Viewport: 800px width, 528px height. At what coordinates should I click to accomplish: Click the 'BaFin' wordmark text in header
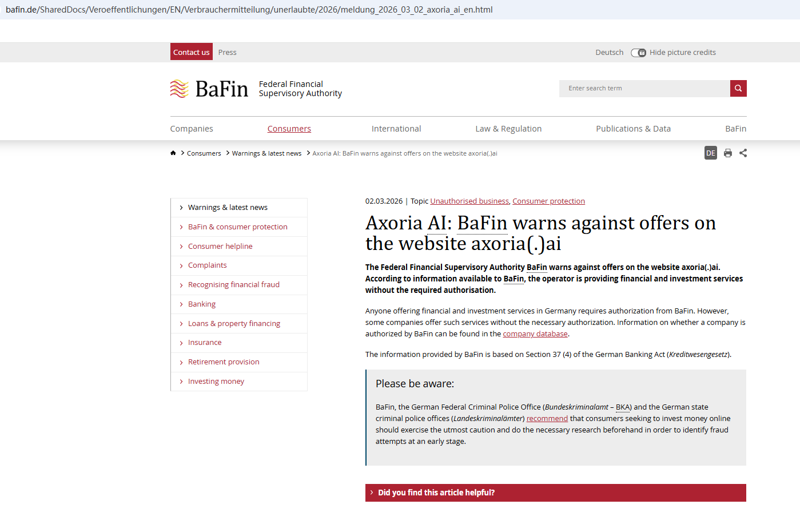[222, 89]
